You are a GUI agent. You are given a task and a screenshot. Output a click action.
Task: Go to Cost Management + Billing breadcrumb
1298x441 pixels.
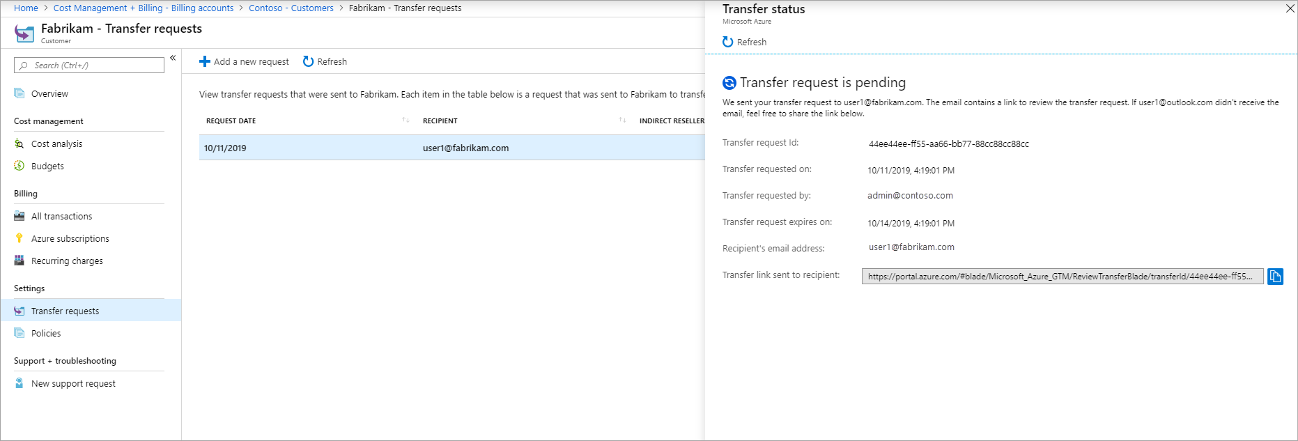[x=144, y=8]
